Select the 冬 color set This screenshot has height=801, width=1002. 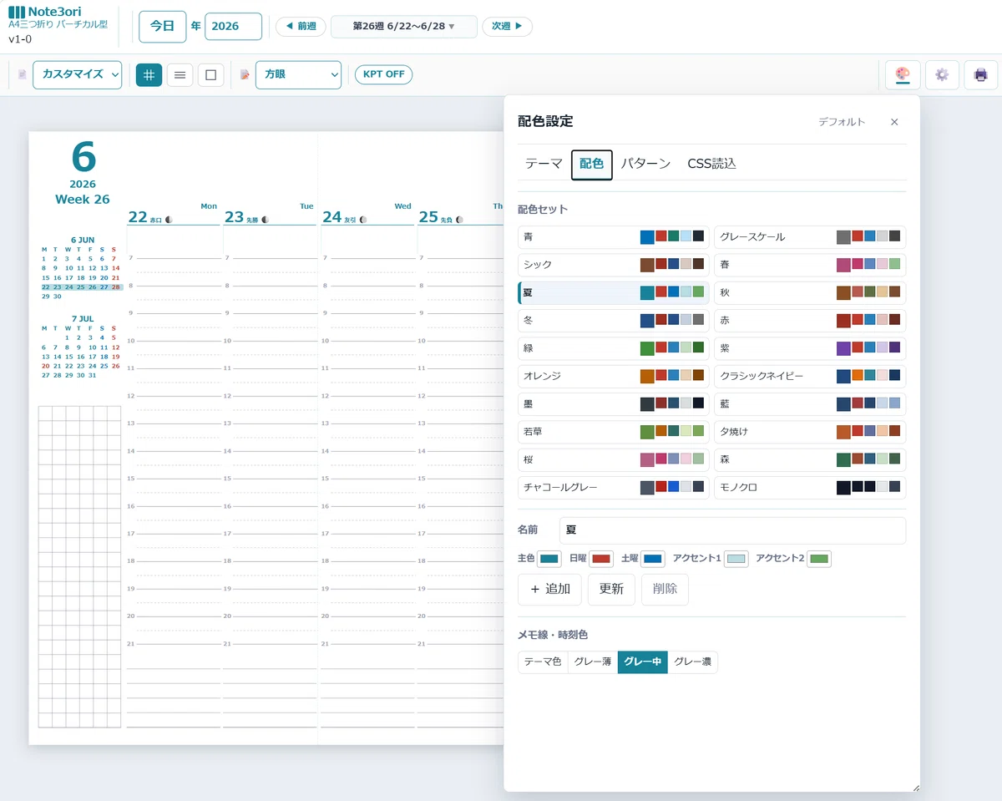[614, 321]
